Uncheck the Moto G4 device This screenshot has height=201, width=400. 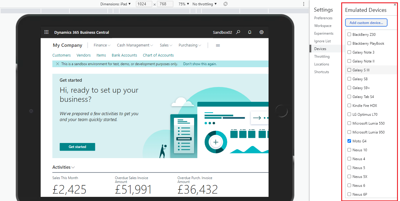coord(349,141)
